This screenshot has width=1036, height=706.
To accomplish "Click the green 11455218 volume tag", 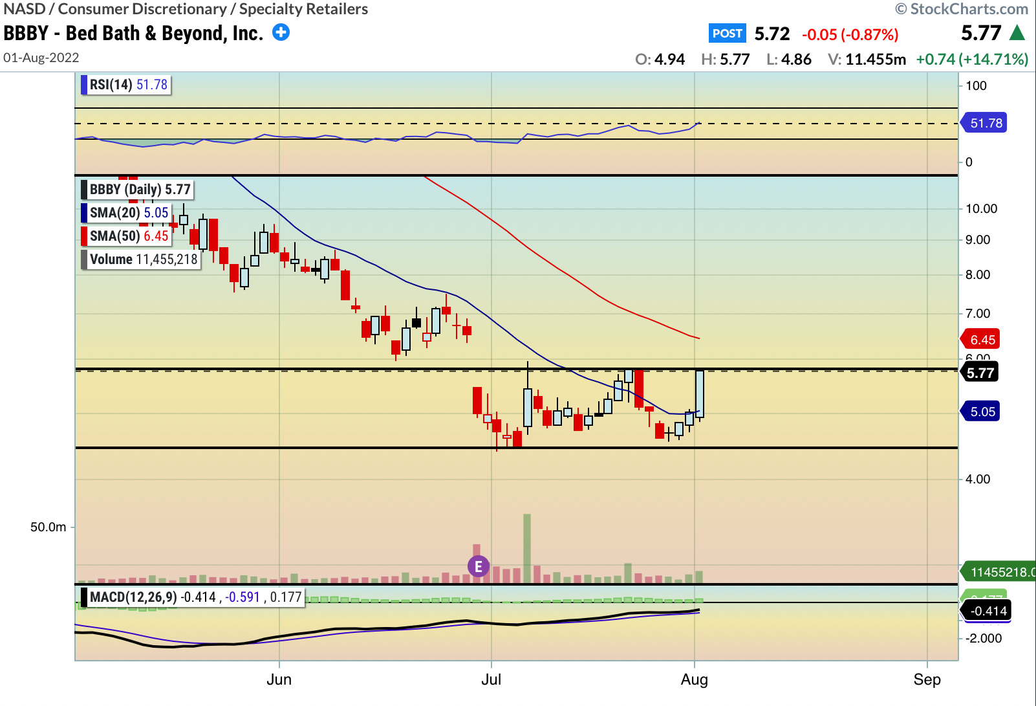I will click(x=999, y=572).
